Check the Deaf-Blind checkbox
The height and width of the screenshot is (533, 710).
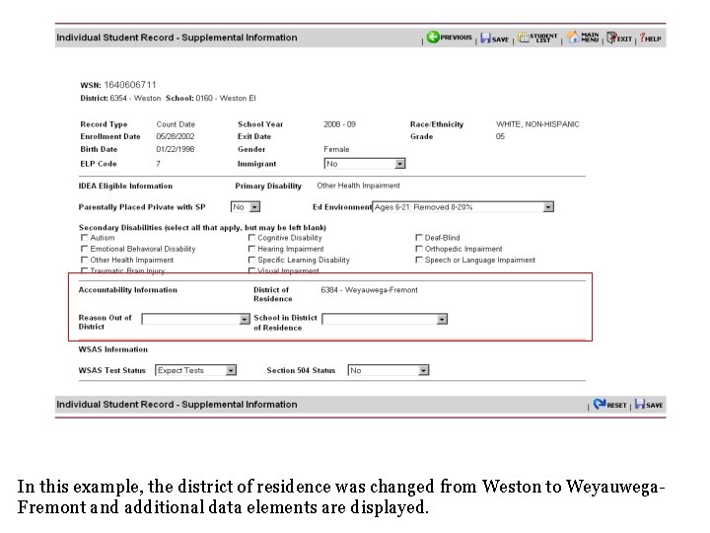[x=419, y=238]
